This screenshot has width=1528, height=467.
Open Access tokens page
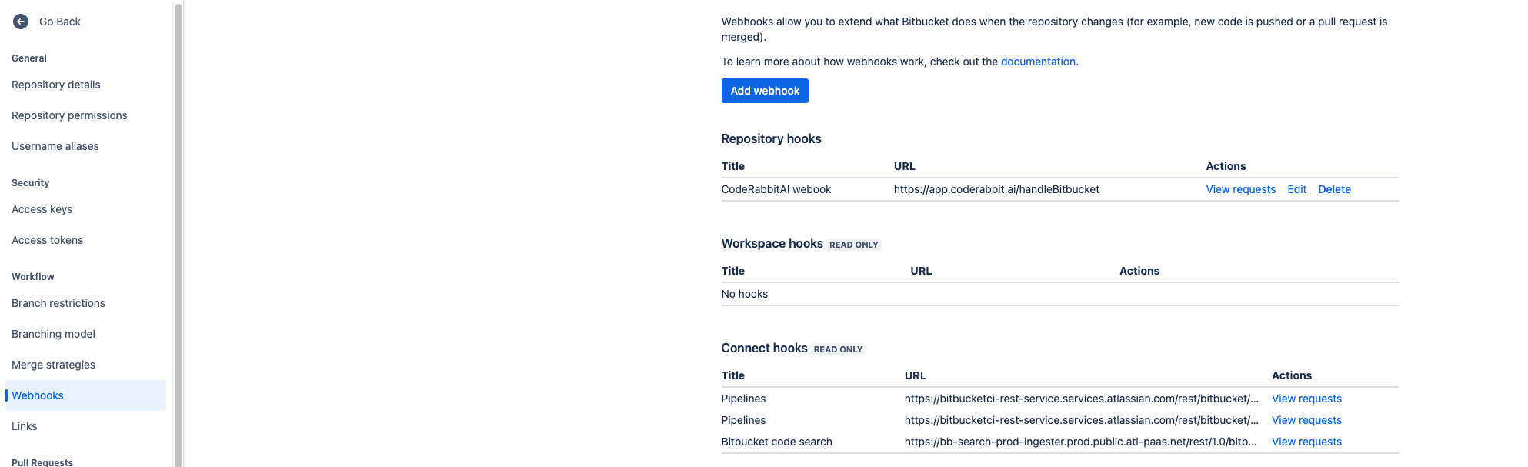pyautogui.click(x=48, y=240)
